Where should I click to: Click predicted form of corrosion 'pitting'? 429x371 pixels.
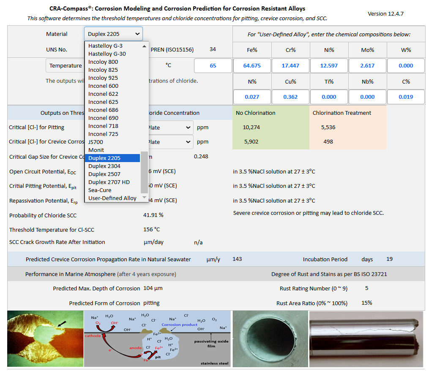click(151, 303)
